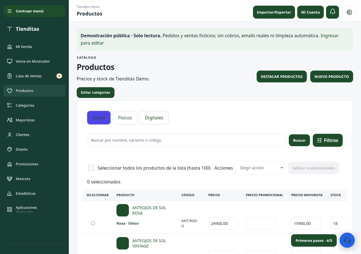The image size is (361, 254).
Task: Click the Editar categorías button
Action: click(x=96, y=93)
